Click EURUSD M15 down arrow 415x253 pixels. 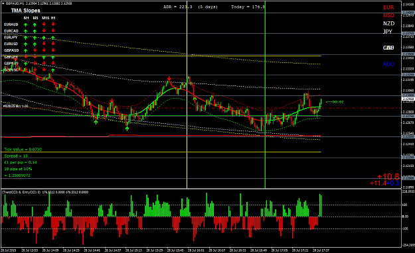coord(44,44)
